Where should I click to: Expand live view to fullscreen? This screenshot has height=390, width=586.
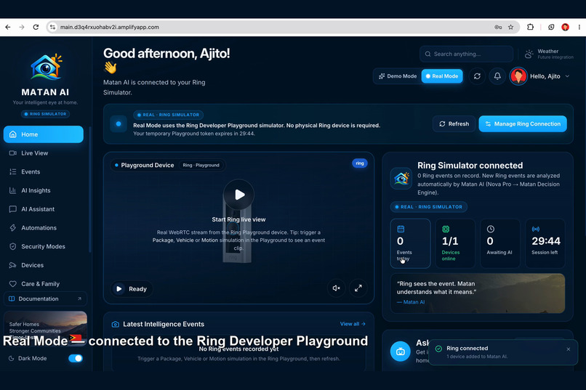[x=358, y=288]
